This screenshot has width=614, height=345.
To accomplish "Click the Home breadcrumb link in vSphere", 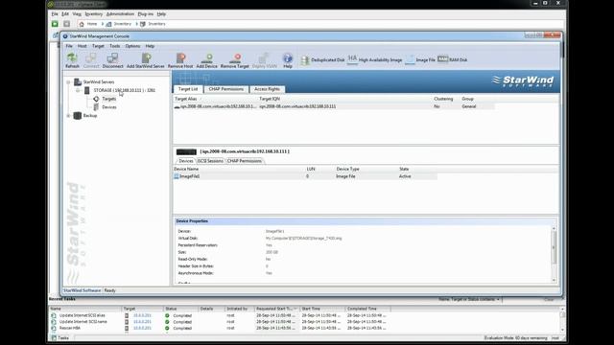I will tap(92, 24).
